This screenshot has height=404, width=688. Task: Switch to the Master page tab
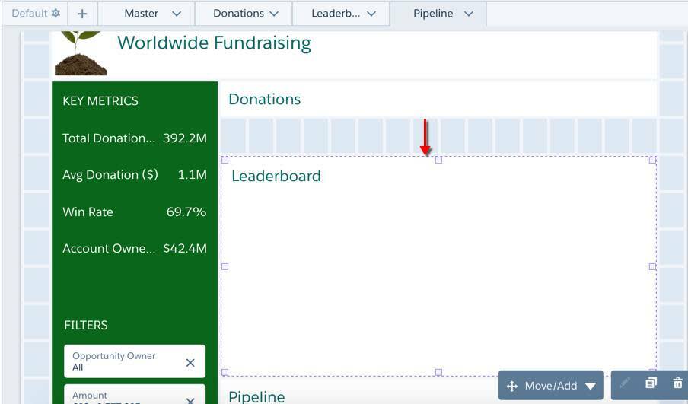[x=142, y=14]
